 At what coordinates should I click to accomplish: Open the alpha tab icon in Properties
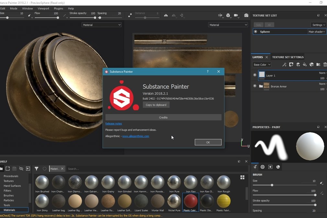pyautogui.click(x=263, y=167)
